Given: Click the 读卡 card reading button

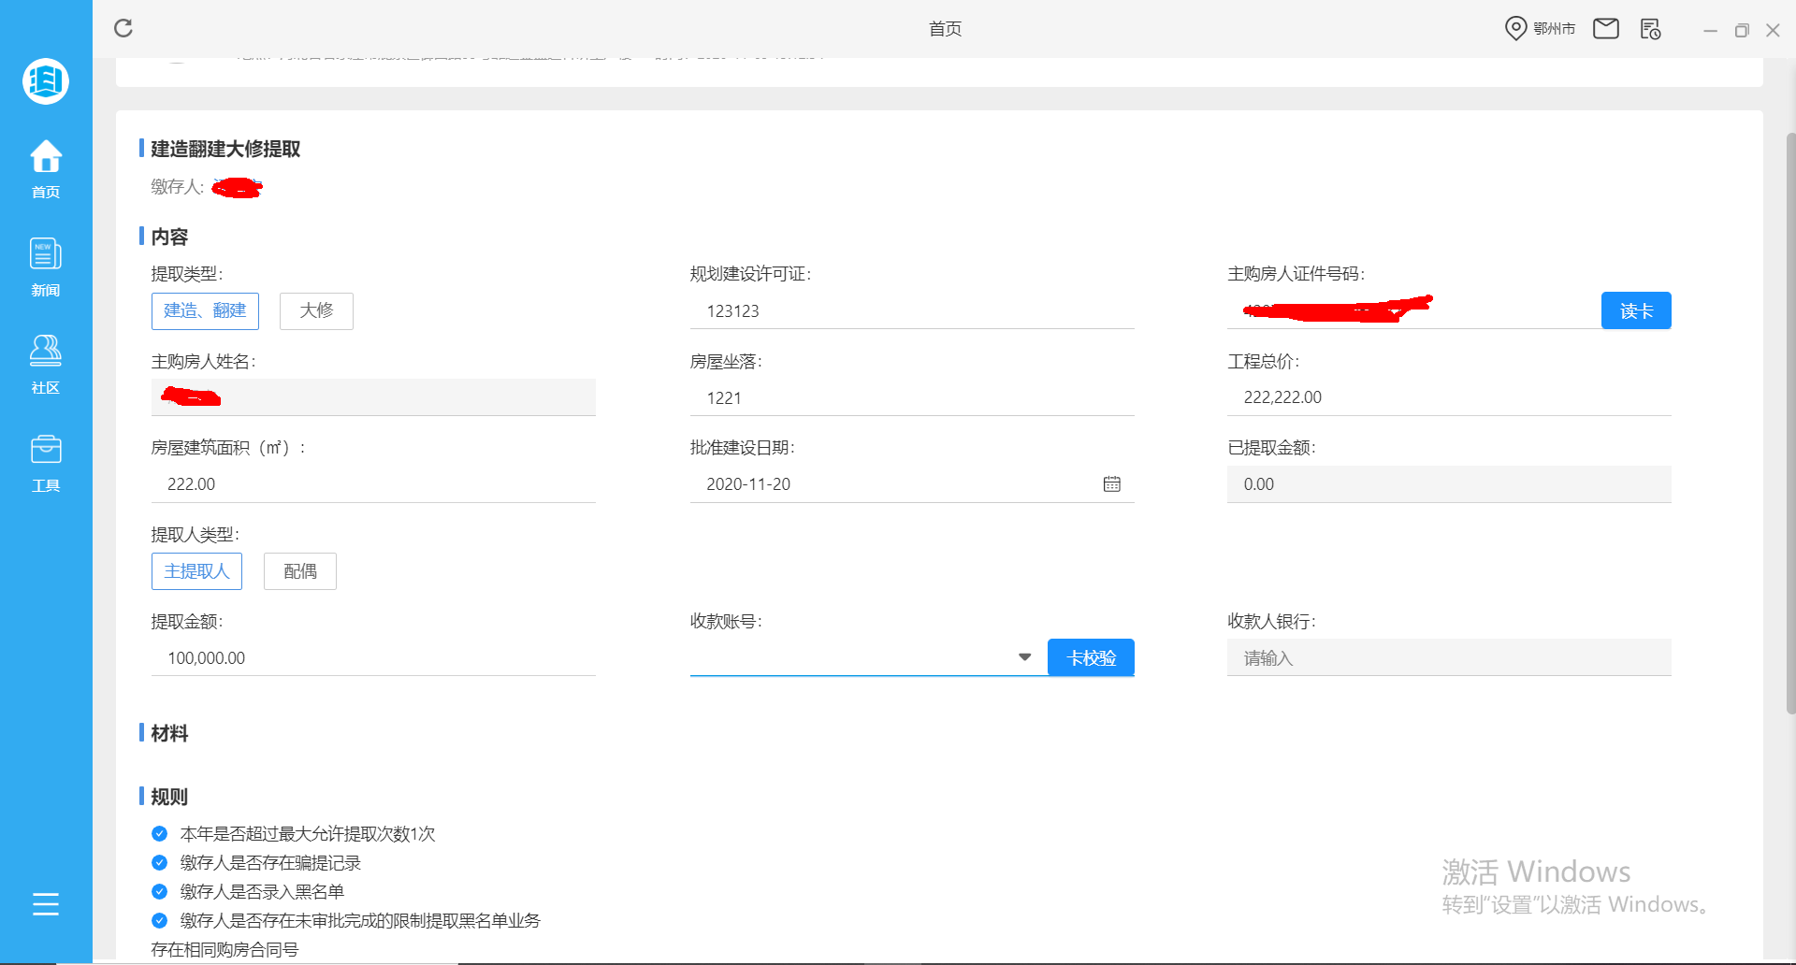Looking at the screenshot, I should 1636,310.
